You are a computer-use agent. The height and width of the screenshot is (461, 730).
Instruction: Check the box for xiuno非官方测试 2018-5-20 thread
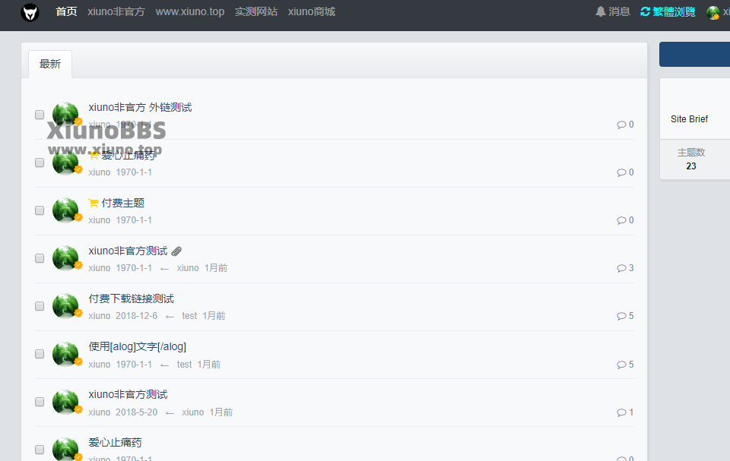[x=40, y=402]
